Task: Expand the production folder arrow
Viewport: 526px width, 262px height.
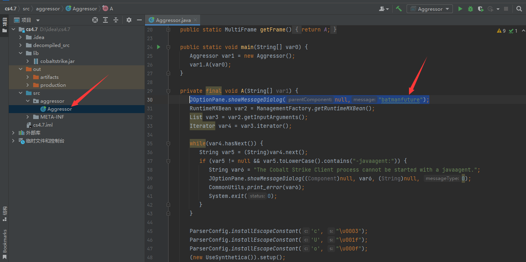Action: (28, 85)
